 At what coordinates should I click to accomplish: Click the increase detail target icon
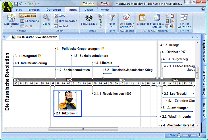pyautogui.click(x=101, y=21)
